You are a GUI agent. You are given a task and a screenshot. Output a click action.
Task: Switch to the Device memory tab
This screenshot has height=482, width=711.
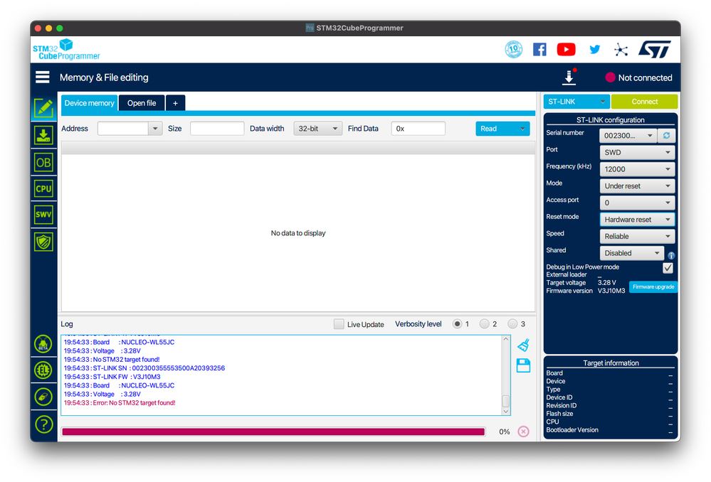click(x=89, y=103)
